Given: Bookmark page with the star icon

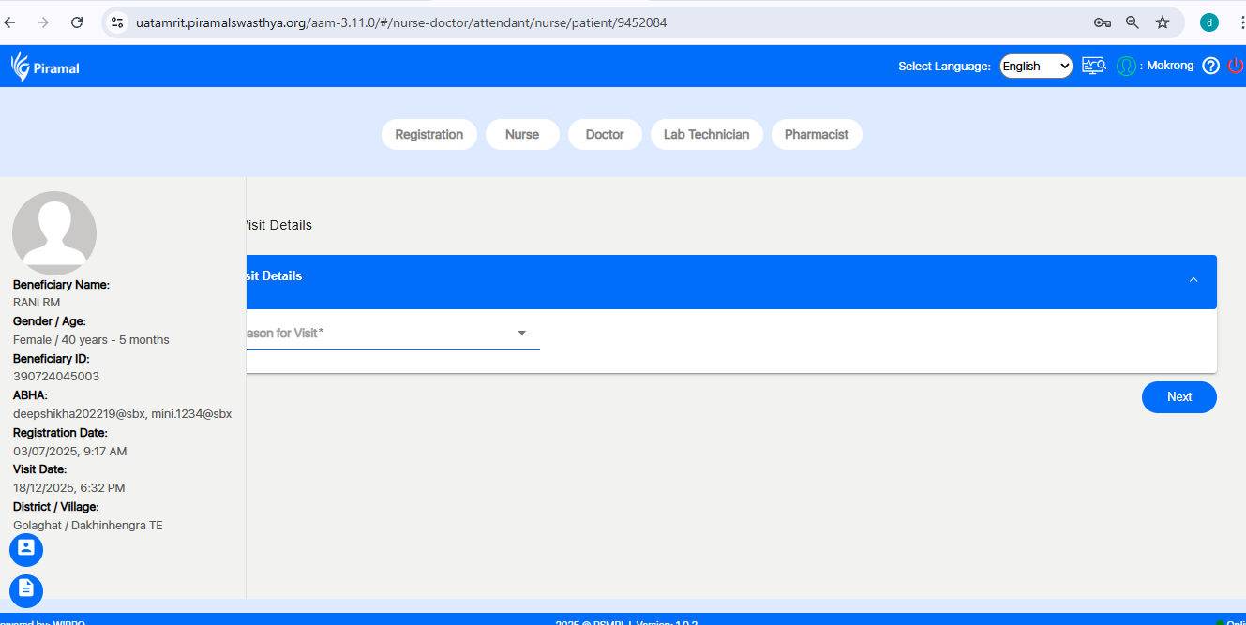Looking at the screenshot, I should [1162, 22].
